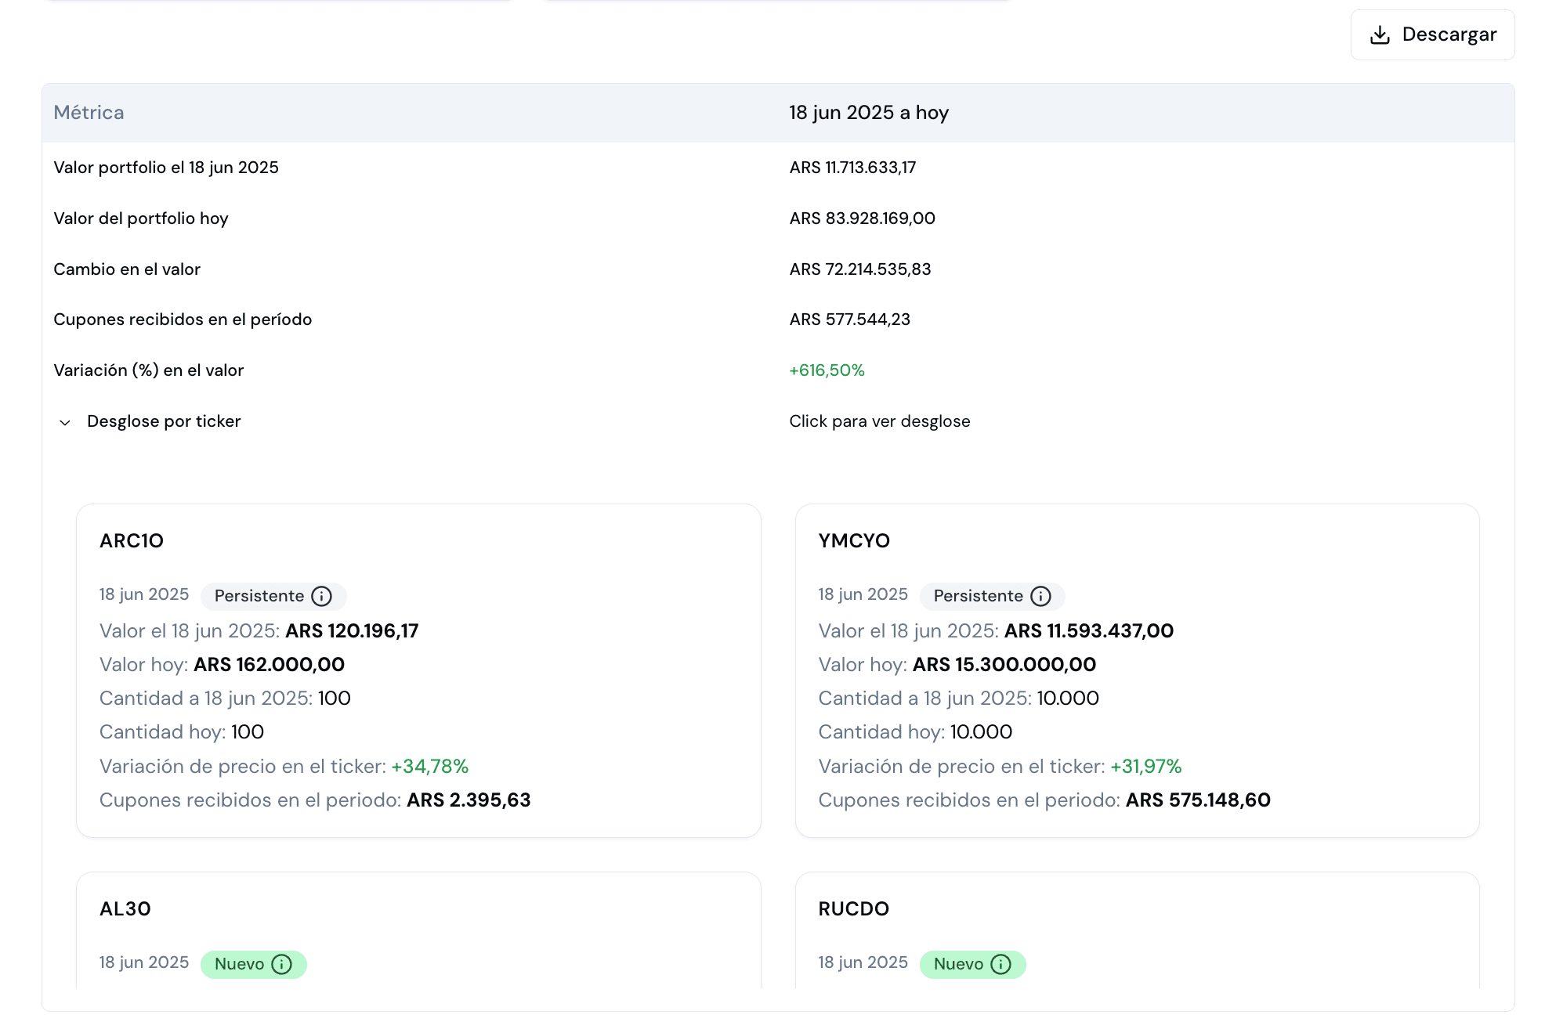Click YMCYO 'Cantidad a 18 jun 2025' line
The width and height of the screenshot is (1545, 1029).
(959, 699)
